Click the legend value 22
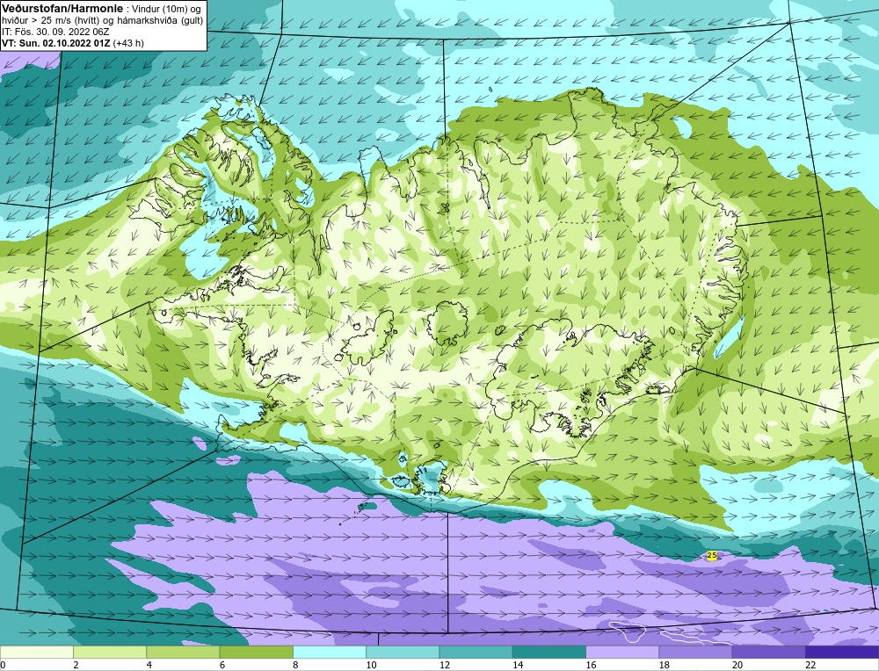 pos(810,665)
